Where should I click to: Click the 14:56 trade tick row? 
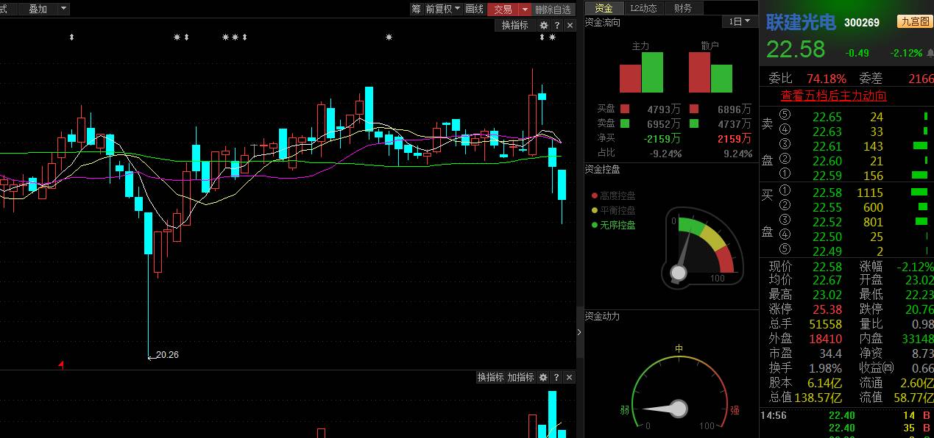point(846,416)
